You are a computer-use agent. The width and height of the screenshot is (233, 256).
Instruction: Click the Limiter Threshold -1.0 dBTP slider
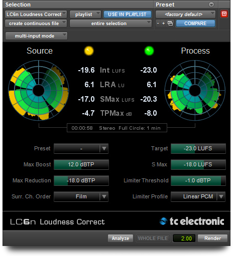[198, 180]
